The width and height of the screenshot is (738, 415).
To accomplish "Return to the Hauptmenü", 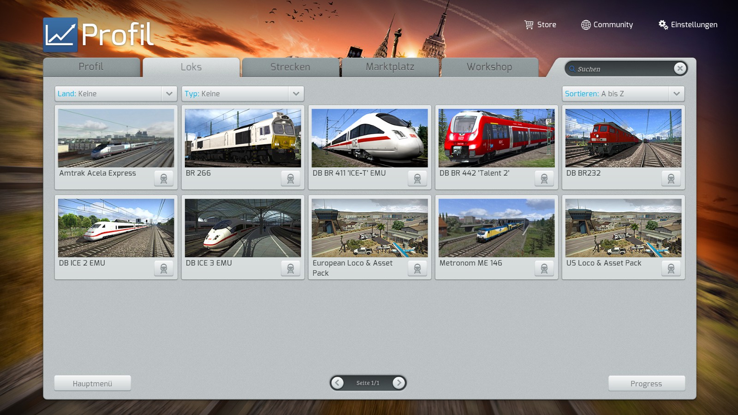I will click(93, 383).
